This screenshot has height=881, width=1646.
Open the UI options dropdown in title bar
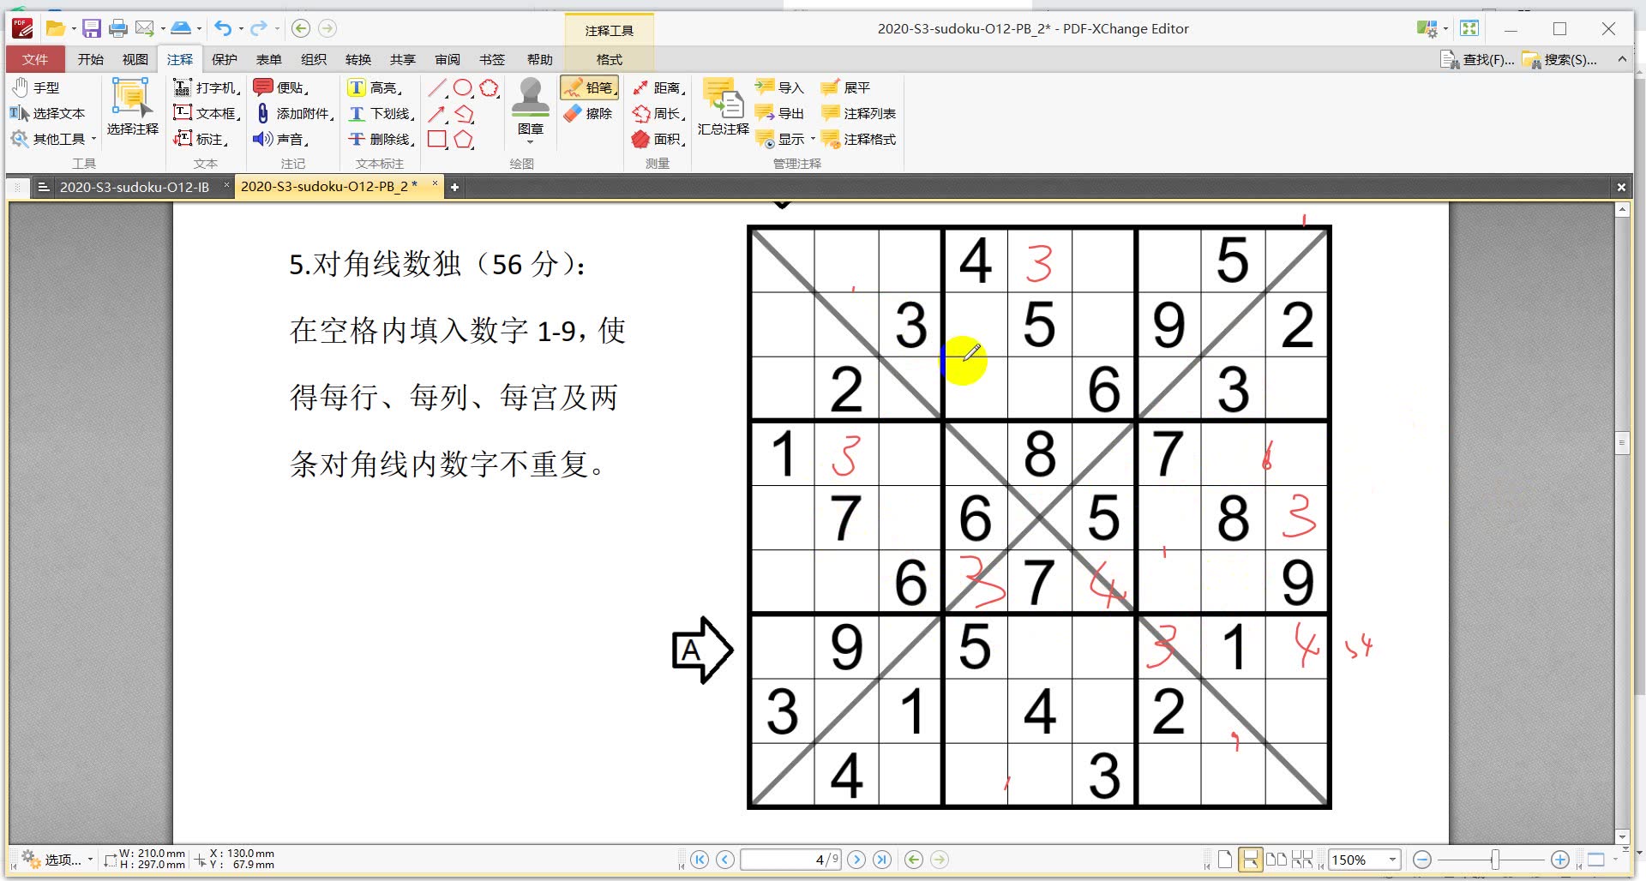click(1445, 28)
